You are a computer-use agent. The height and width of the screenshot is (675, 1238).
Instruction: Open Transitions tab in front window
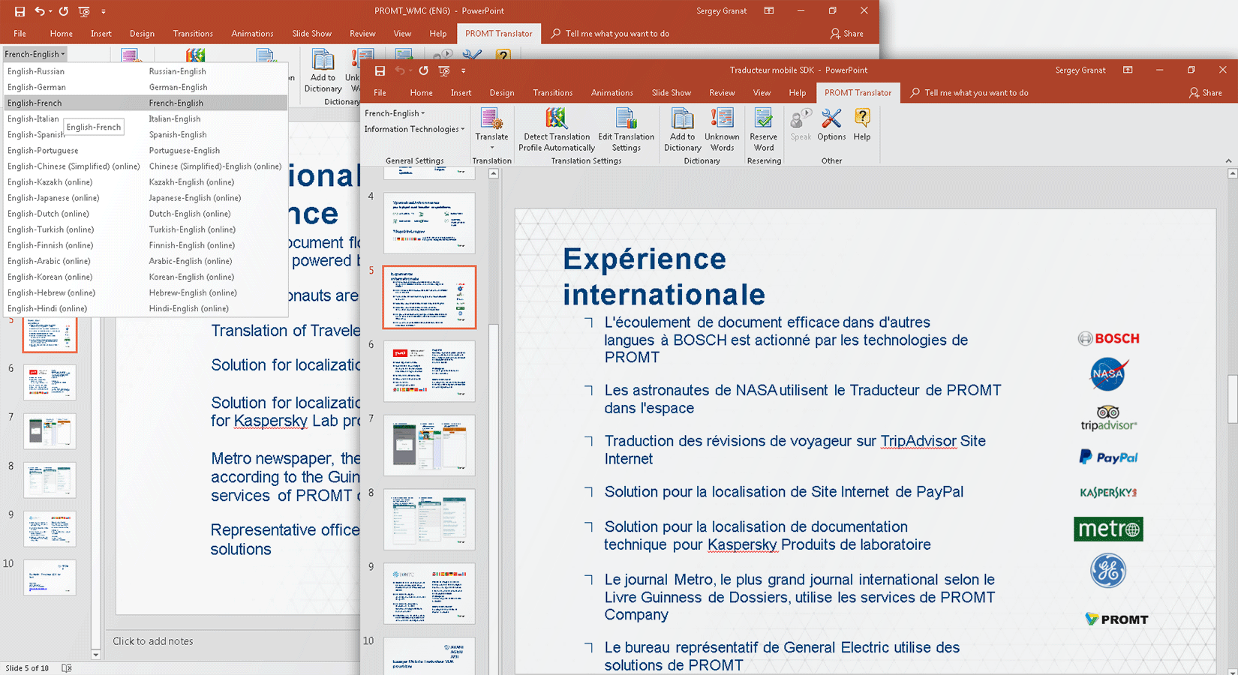(x=553, y=93)
